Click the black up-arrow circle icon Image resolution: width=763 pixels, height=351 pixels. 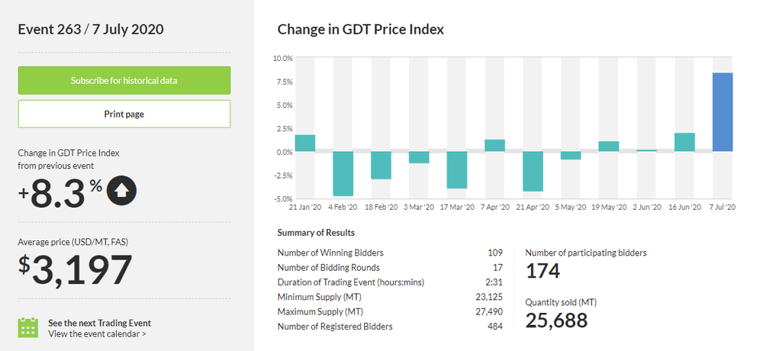[121, 192]
